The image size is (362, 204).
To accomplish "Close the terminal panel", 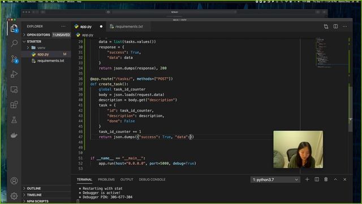I will click(x=345, y=180).
